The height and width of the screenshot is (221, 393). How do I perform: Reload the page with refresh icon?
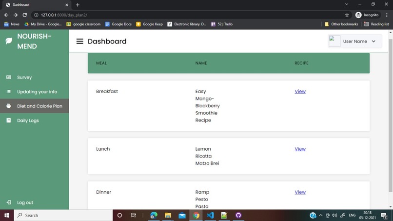point(24,15)
